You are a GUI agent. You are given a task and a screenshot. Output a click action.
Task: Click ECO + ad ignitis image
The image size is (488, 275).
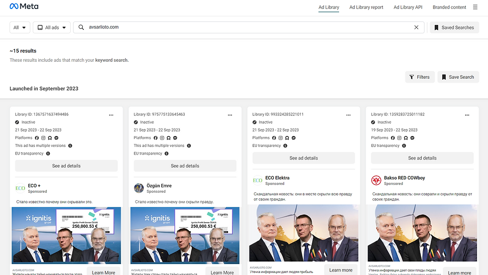[66, 236]
